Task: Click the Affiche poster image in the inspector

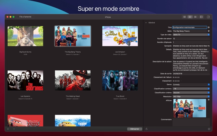Action: (190, 108)
